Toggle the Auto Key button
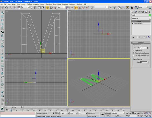Screen dimensions: 152x118 tap(108, 113)
